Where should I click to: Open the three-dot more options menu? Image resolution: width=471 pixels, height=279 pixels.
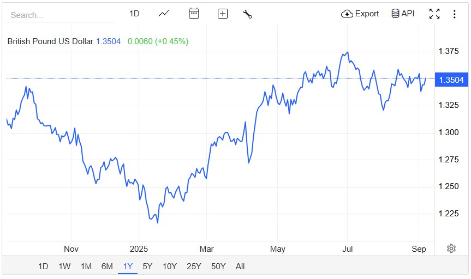pyautogui.click(x=454, y=14)
